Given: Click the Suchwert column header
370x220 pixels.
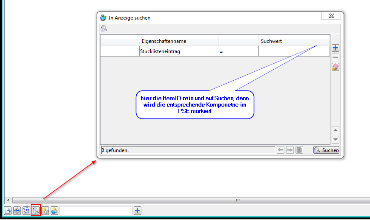Looking at the screenshot, I should click(294, 41).
